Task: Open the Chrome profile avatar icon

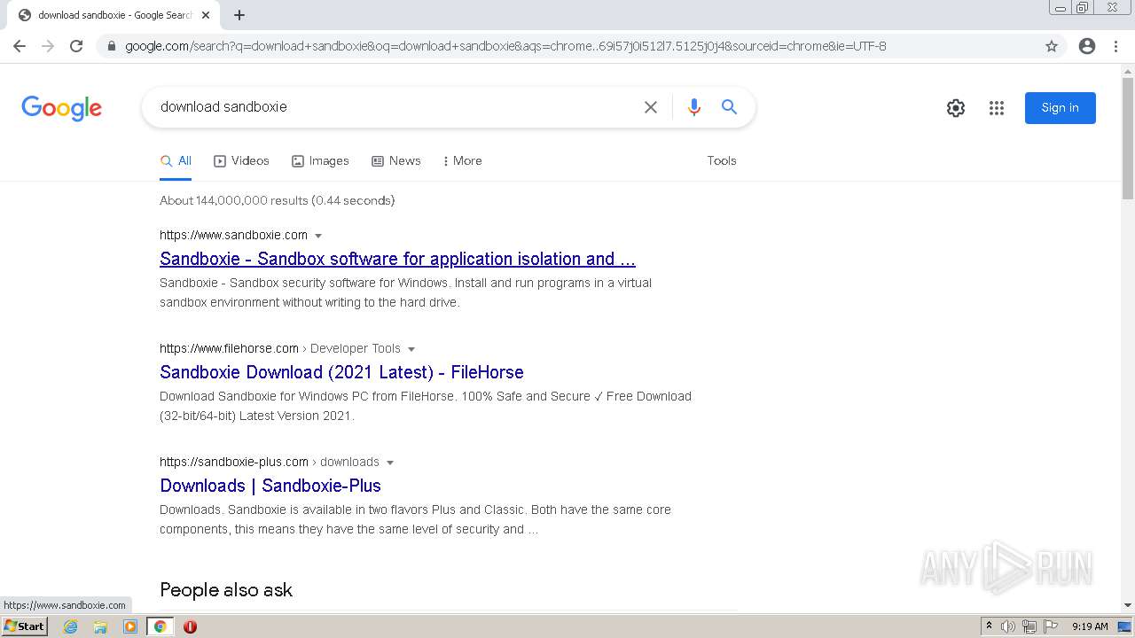Action: (1087, 46)
